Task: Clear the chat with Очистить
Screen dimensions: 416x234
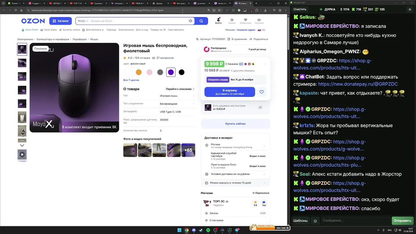Action: pyautogui.click(x=300, y=9)
